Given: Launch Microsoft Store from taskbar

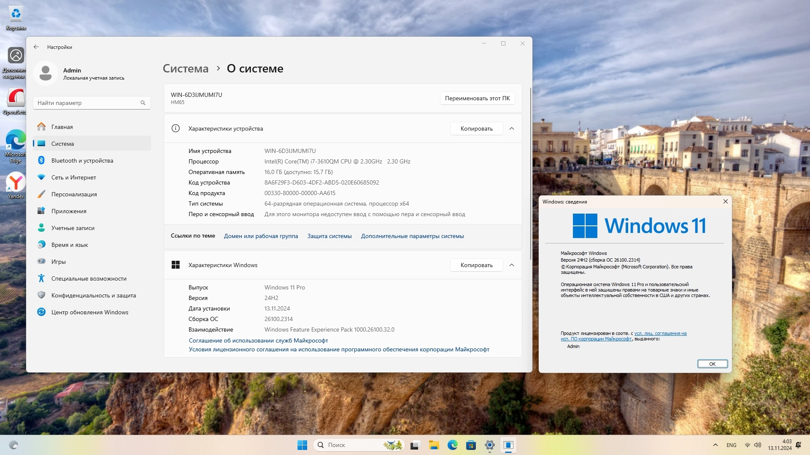Looking at the screenshot, I should click(x=471, y=445).
